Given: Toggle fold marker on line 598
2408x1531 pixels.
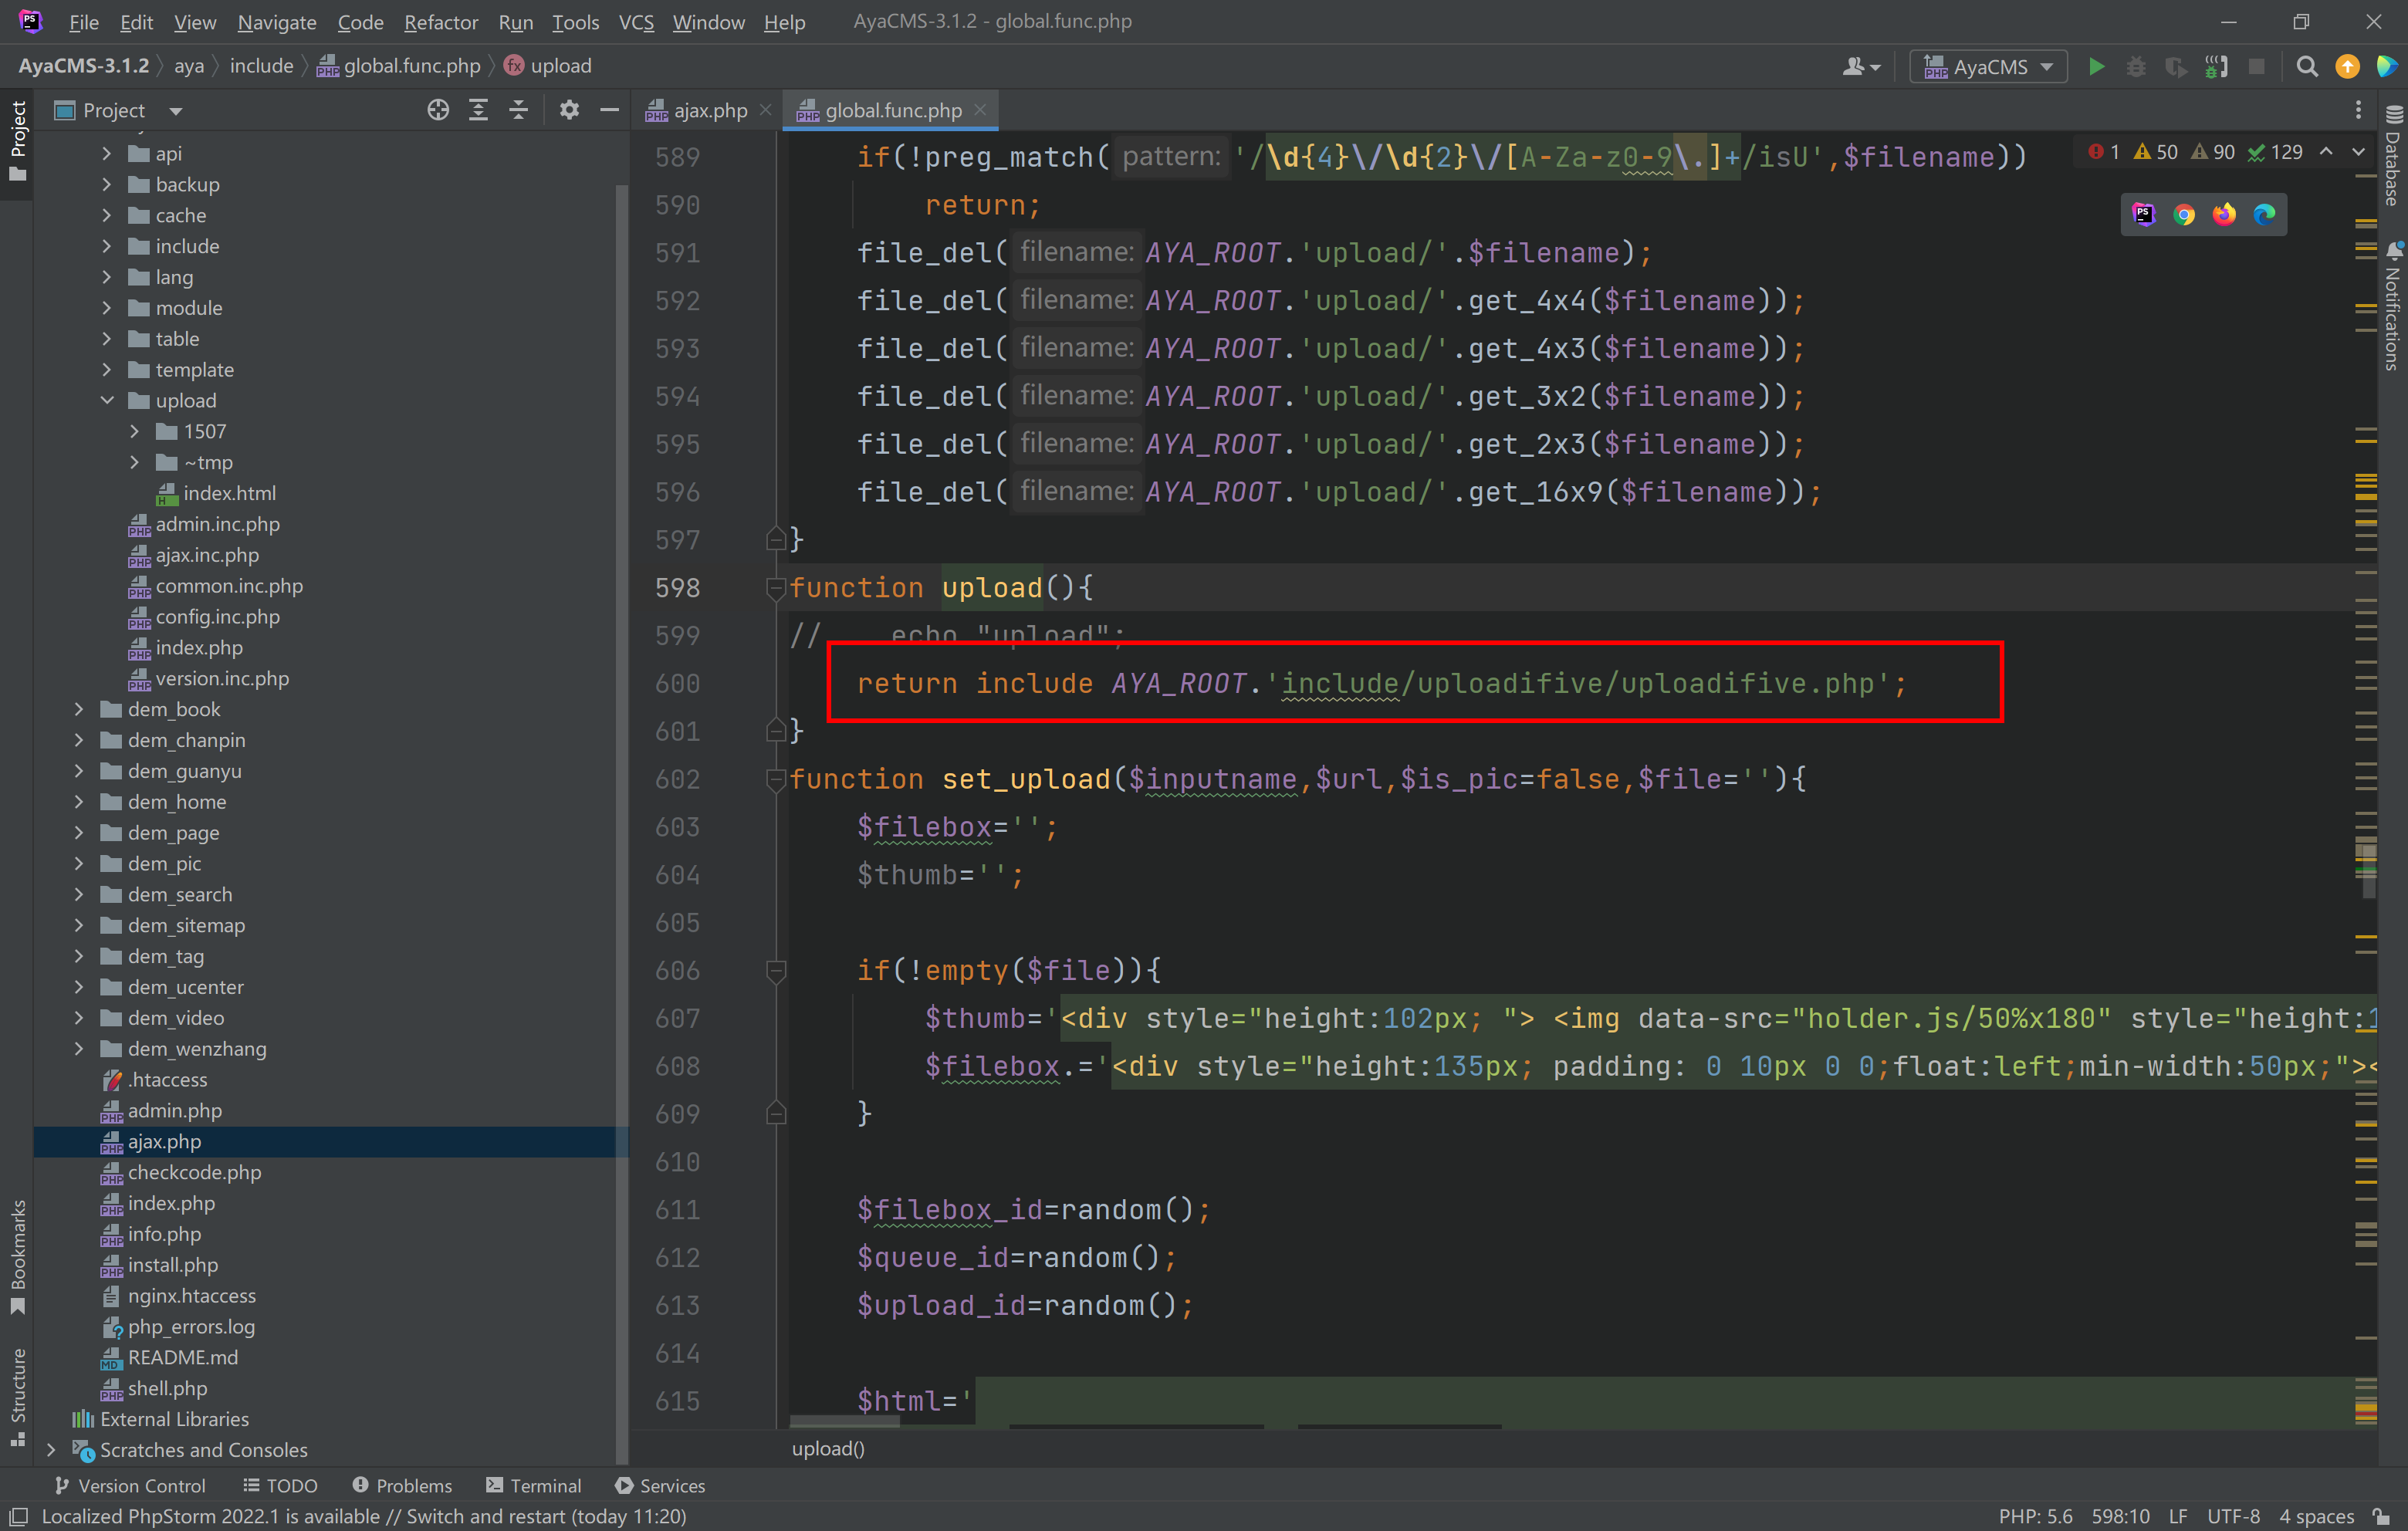Looking at the screenshot, I should 775,588.
